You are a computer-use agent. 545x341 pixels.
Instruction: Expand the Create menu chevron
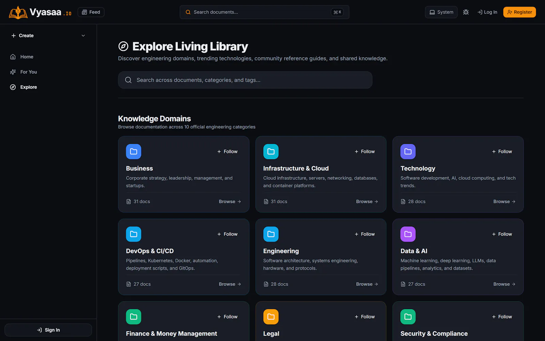pyautogui.click(x=83, y=35)
